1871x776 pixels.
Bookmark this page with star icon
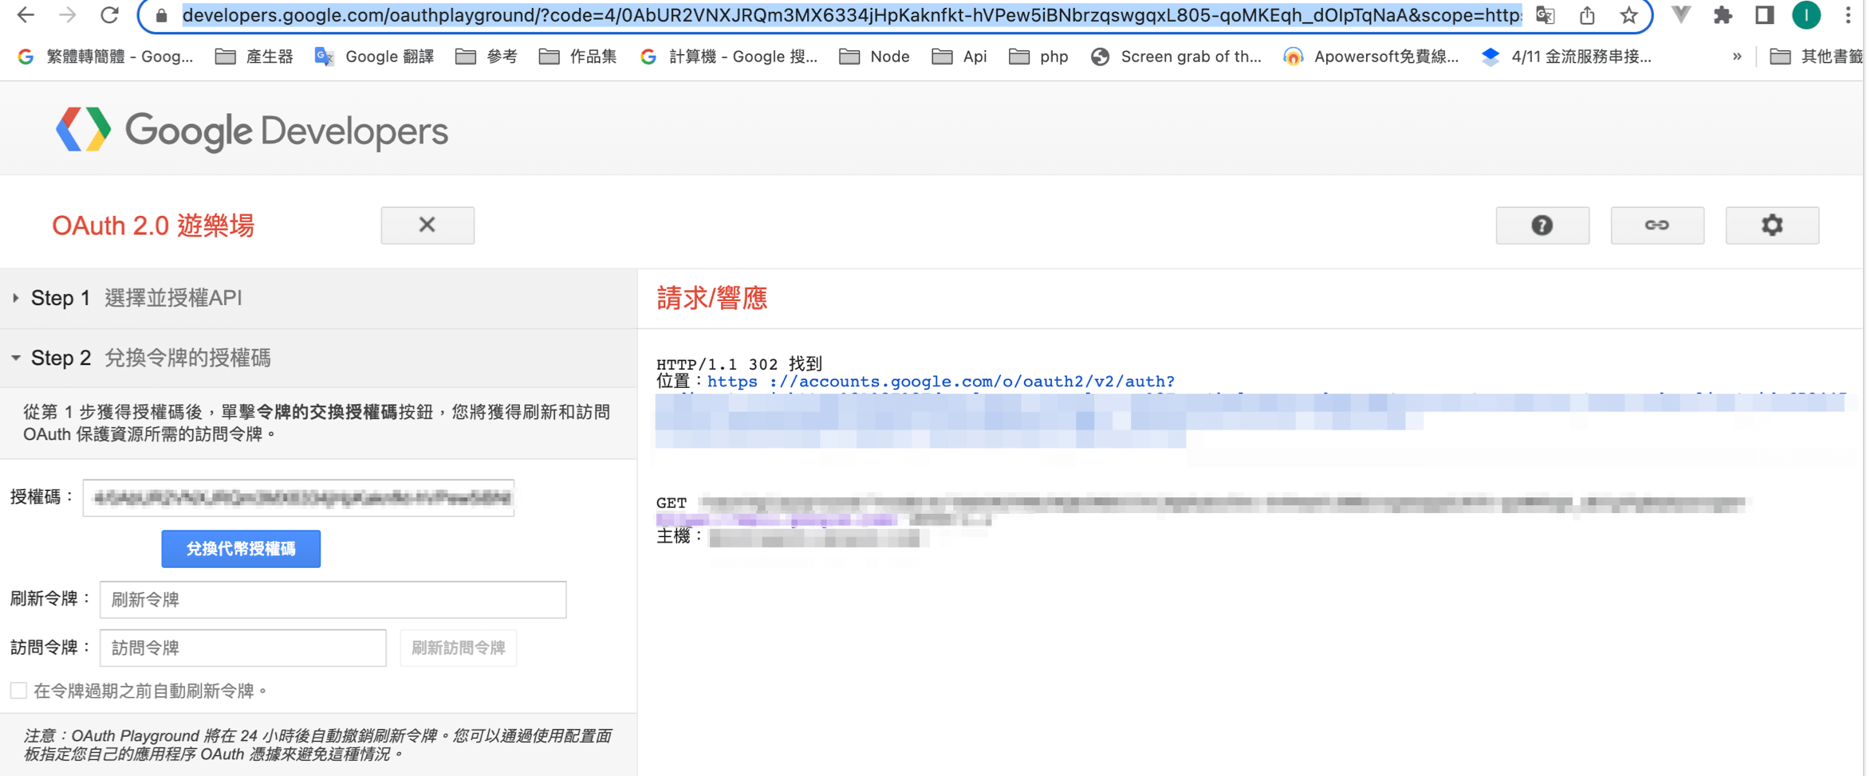pos(1629,15)
